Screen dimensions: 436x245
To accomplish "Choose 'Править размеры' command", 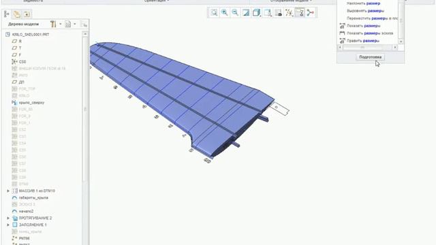I will [x=363, y=41].
